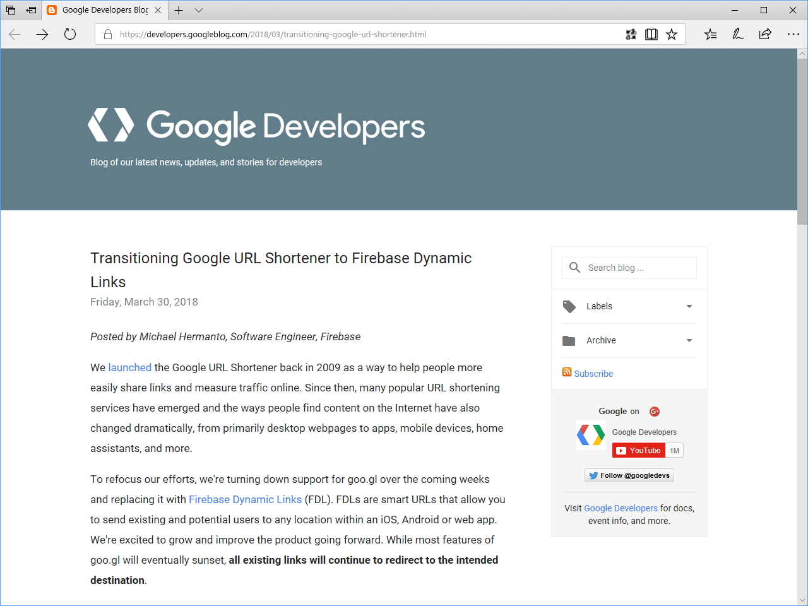Image resolution: width=808 pixels, height=606 pixels.
Task: Expand the Archive section
Action: [x=689, y=340]
